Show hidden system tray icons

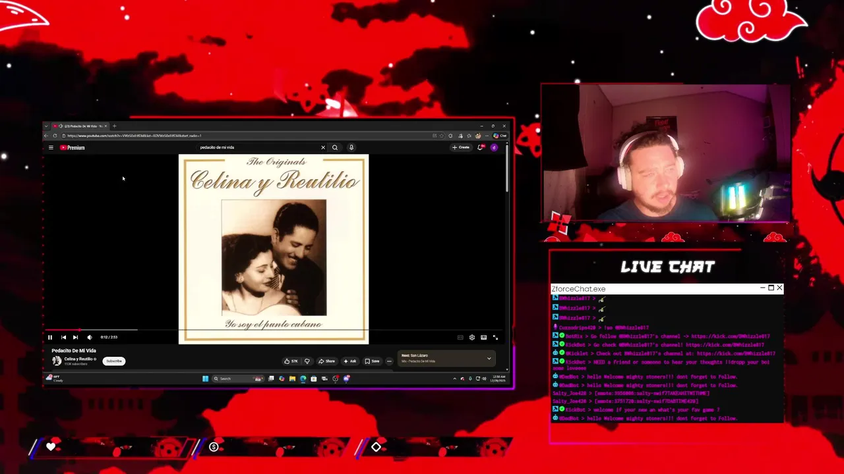click(x=454, y=379)
